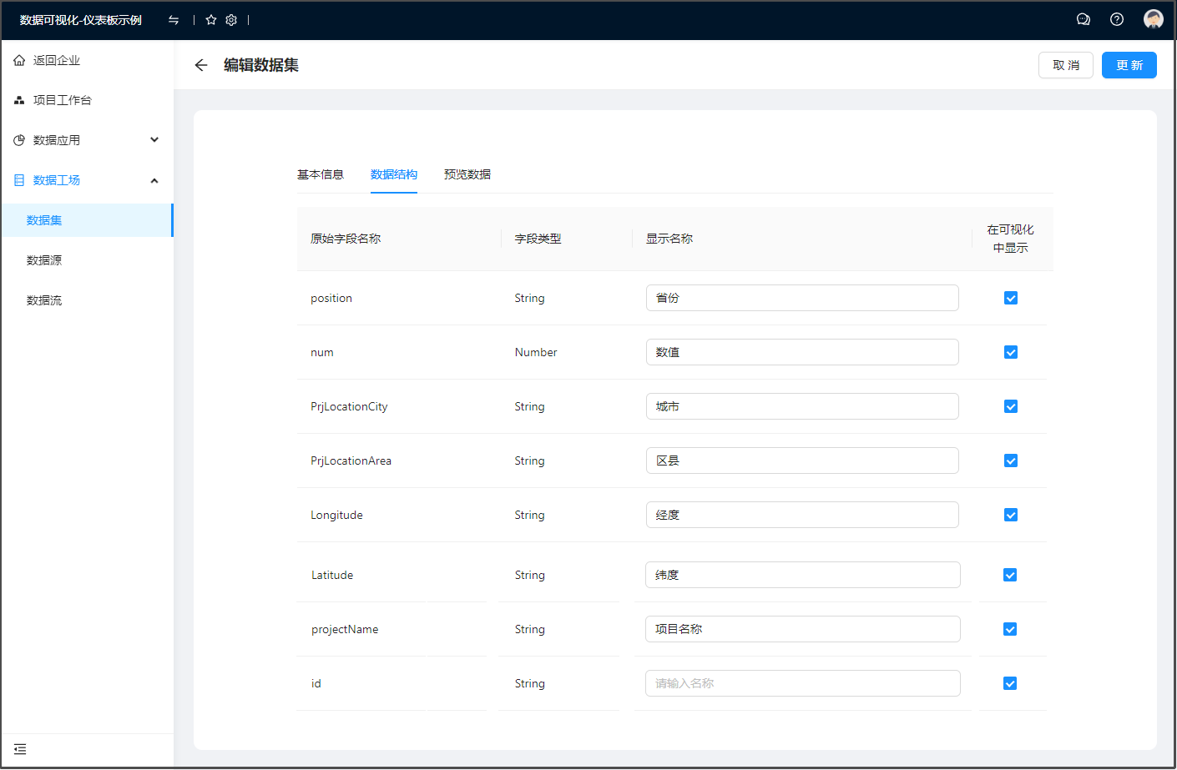Go to 返回企业 in sidebar

(x=57, y=60)
